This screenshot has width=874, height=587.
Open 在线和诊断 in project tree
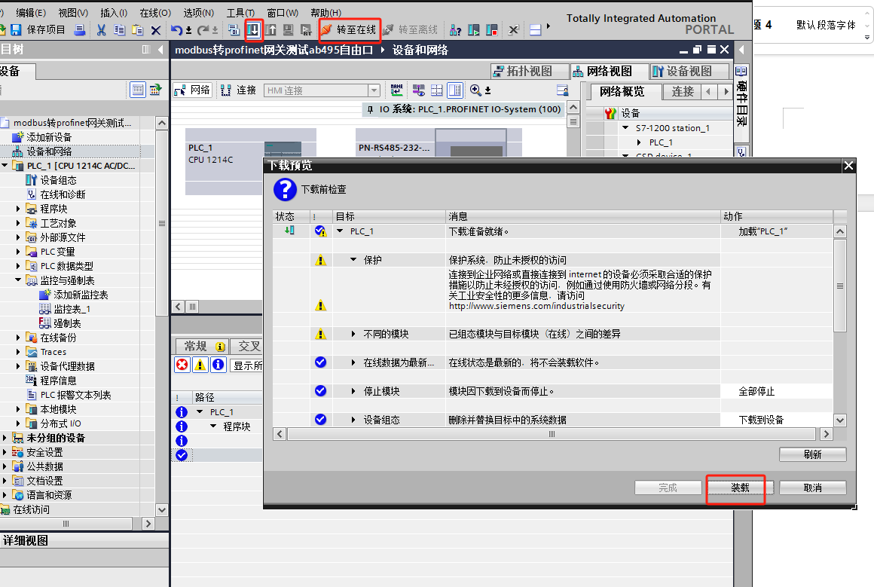tap(63, 194)
